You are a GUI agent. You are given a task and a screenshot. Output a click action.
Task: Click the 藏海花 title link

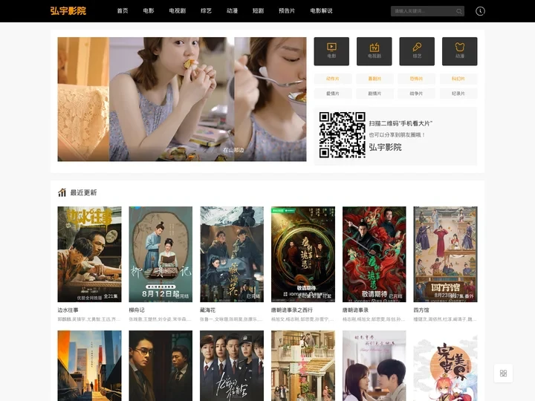point(207,310)
